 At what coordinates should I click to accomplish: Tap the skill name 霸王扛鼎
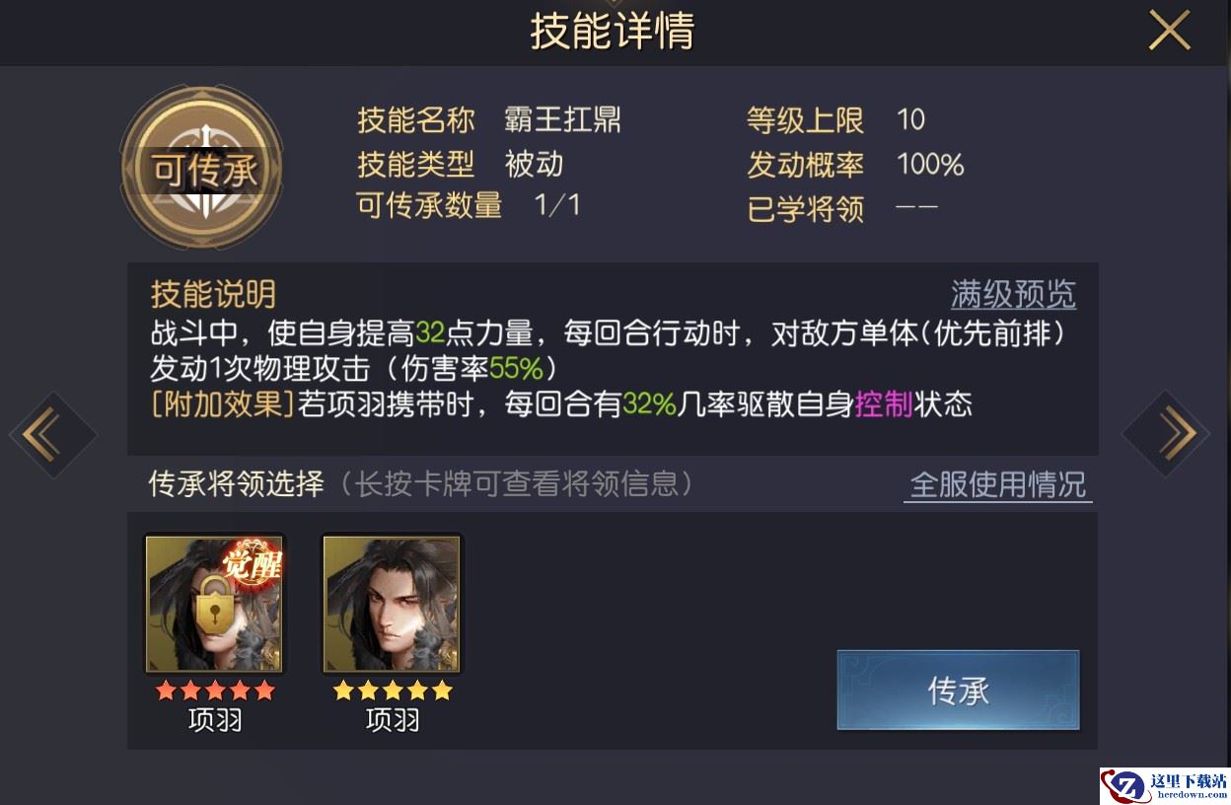click(x=562, y=120)
